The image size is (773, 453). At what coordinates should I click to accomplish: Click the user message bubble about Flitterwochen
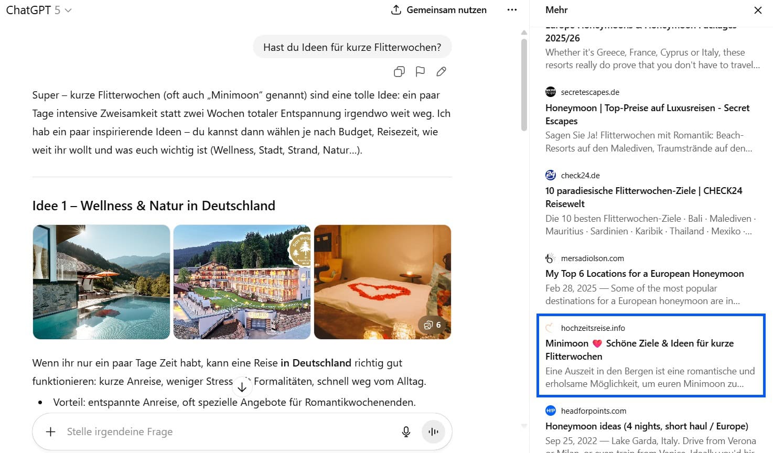tap(352, 47)
